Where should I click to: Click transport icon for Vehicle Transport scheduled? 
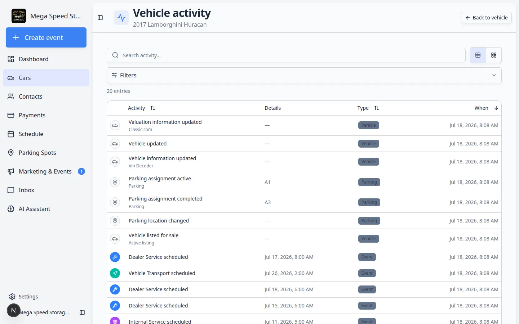(x=115, y=273)
